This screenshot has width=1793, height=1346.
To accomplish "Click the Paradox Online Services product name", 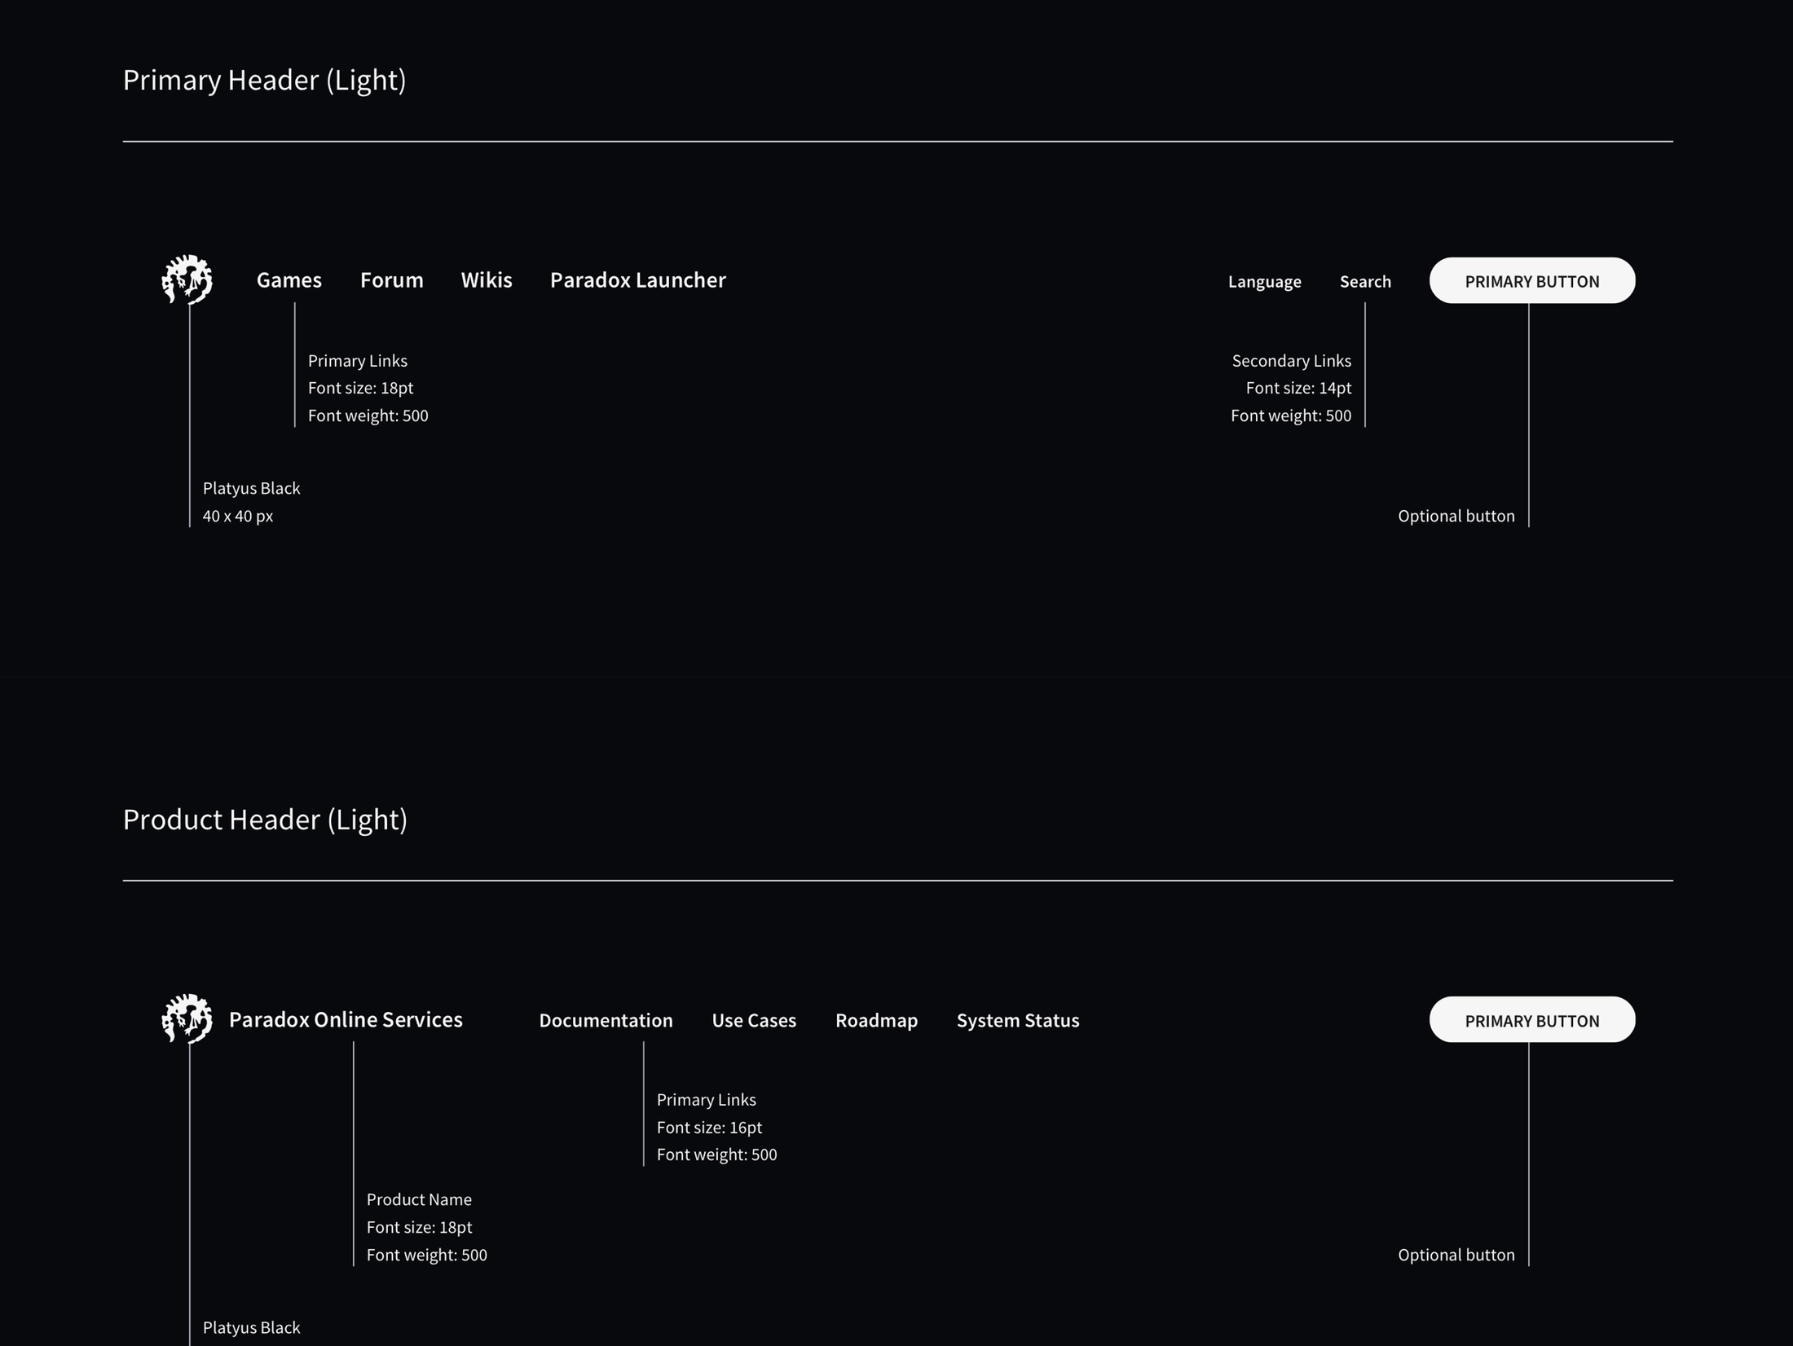I will point(346,1018).
